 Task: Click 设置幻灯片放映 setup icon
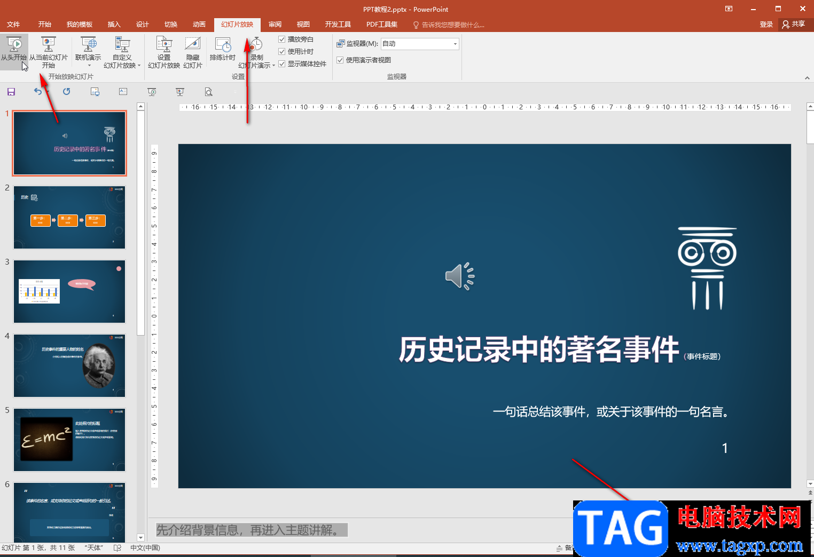[164, 44]
